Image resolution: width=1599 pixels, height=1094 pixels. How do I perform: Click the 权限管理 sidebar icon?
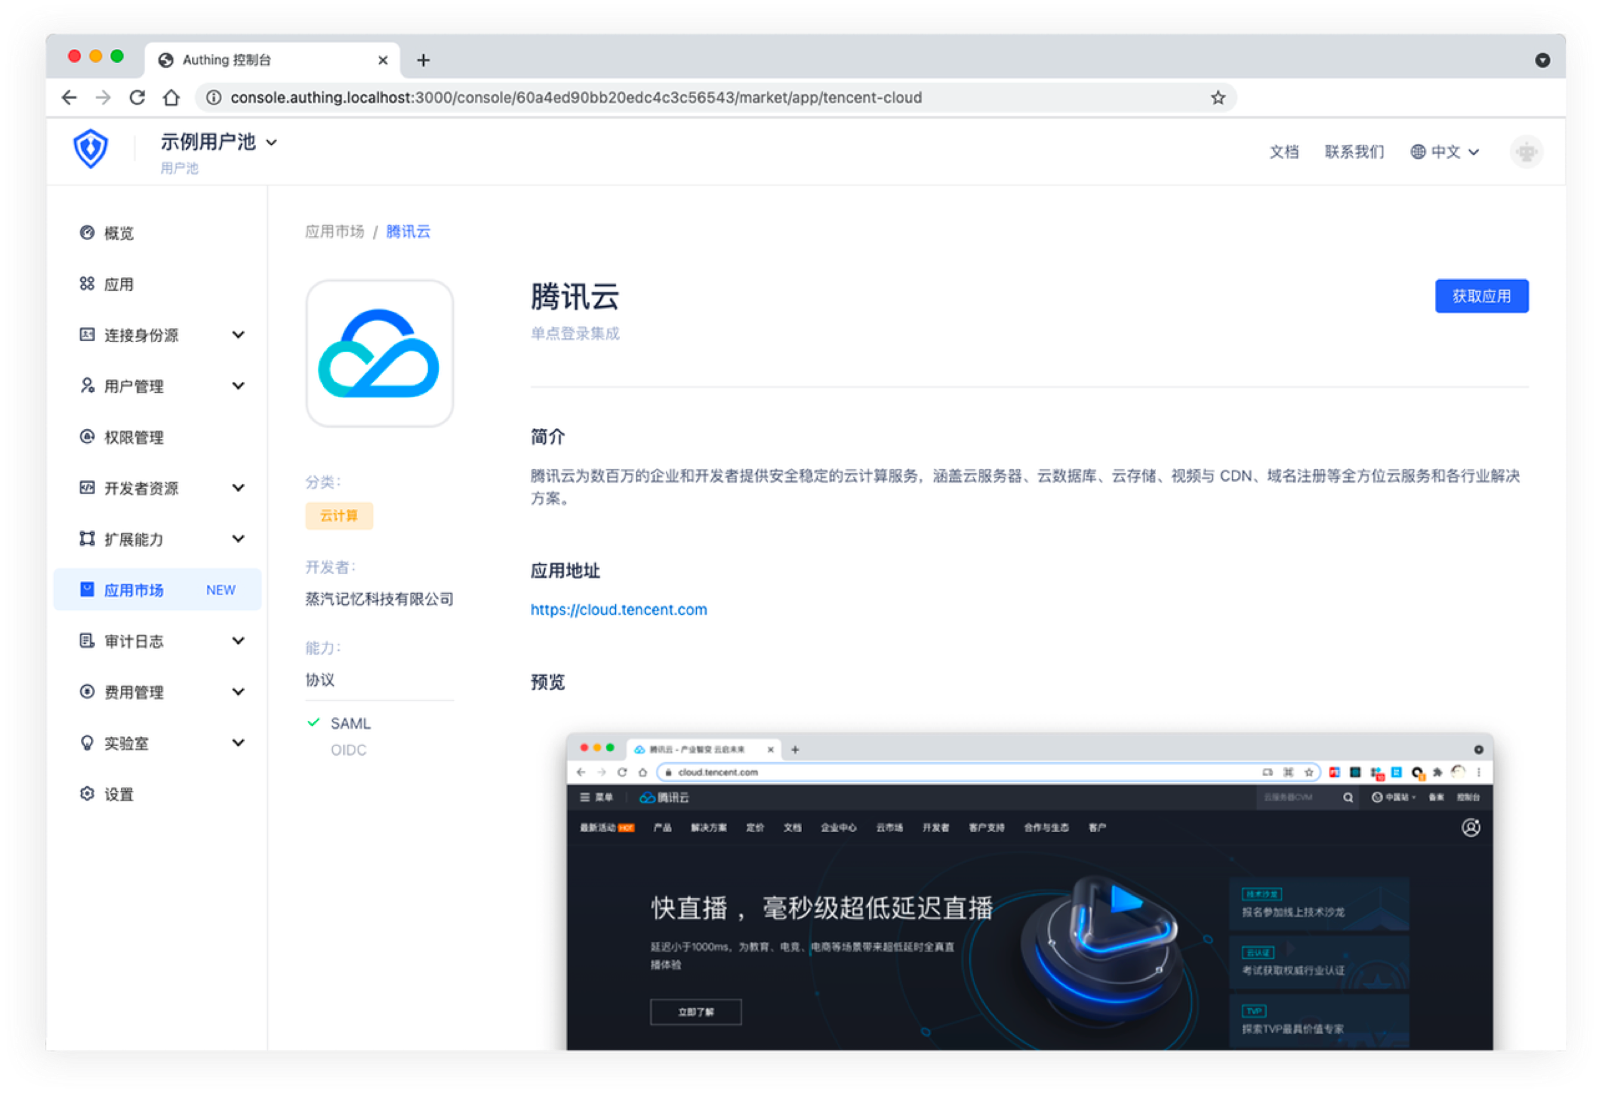(87, 436)
